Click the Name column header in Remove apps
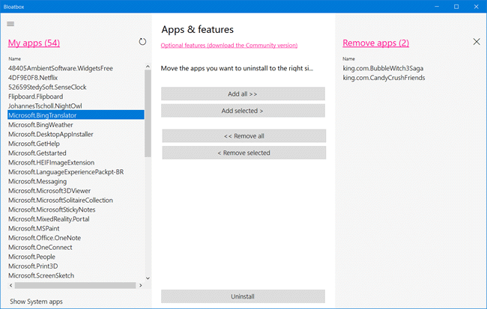Screen dimensions: 487x309 (x=349, y=58)
